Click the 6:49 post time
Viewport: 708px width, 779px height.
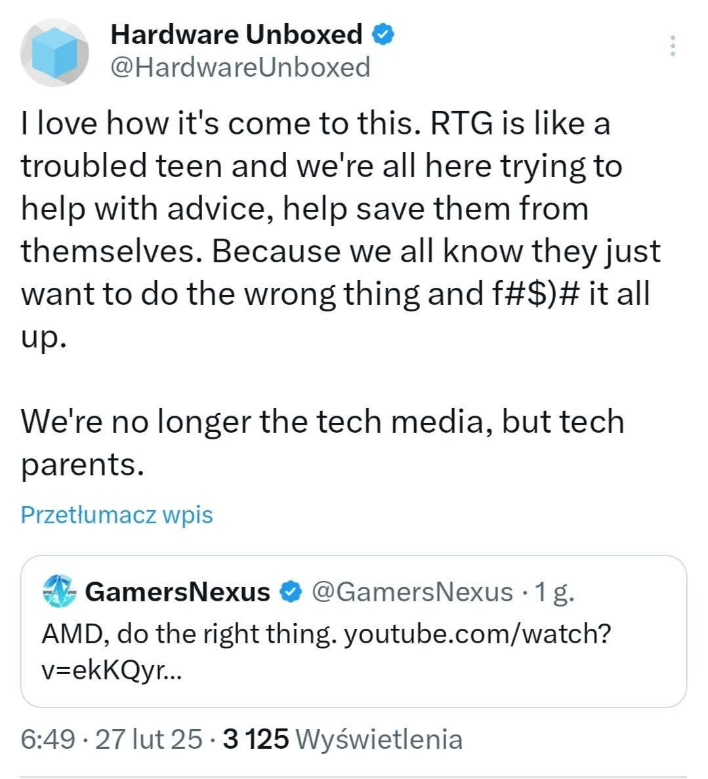(x=47, y=740)
